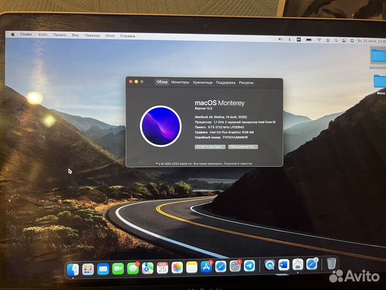Click the volume icon in menu bar
The image size is (386, 290).
(x=280, y=39)
